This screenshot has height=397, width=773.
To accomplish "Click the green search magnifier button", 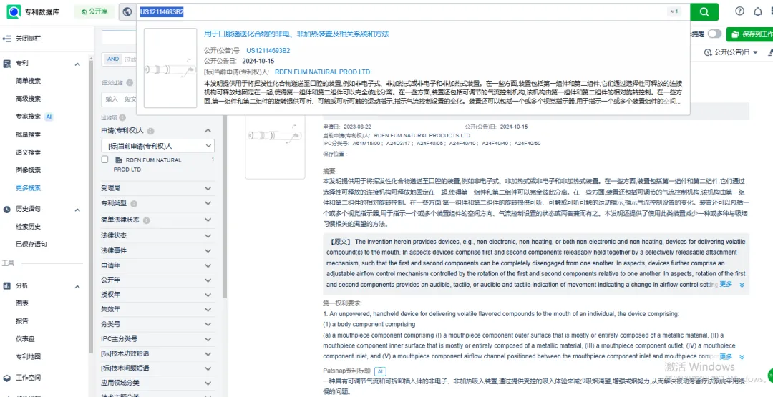I will click(704, 11).
